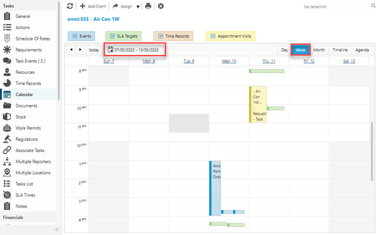Click Add Event button

pos(93,6)
